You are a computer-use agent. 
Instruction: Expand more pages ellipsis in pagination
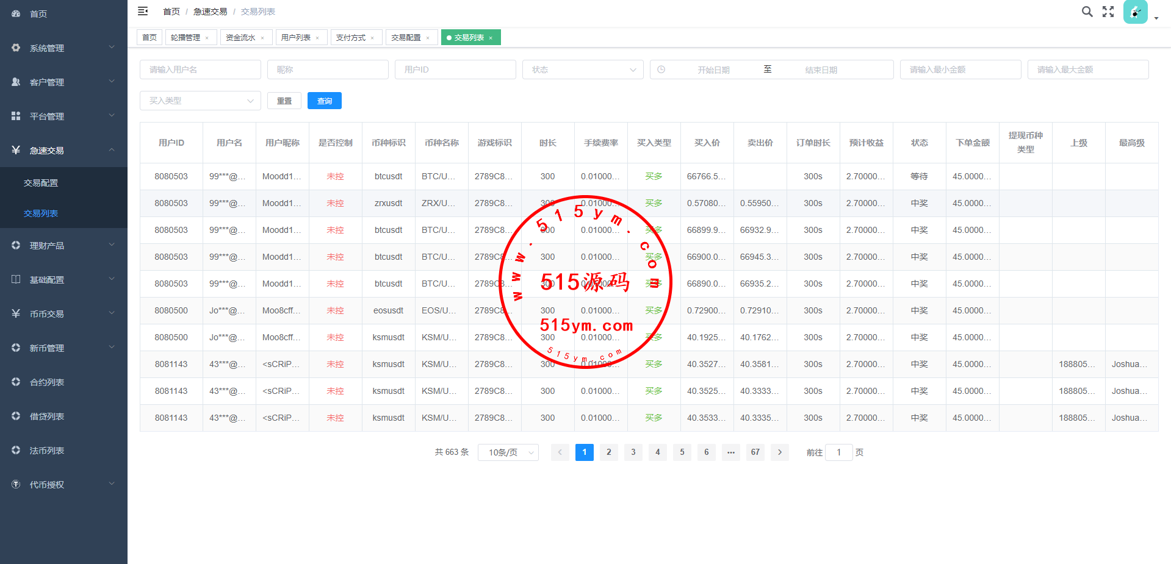pyautogui.click(x=730, y=452)
